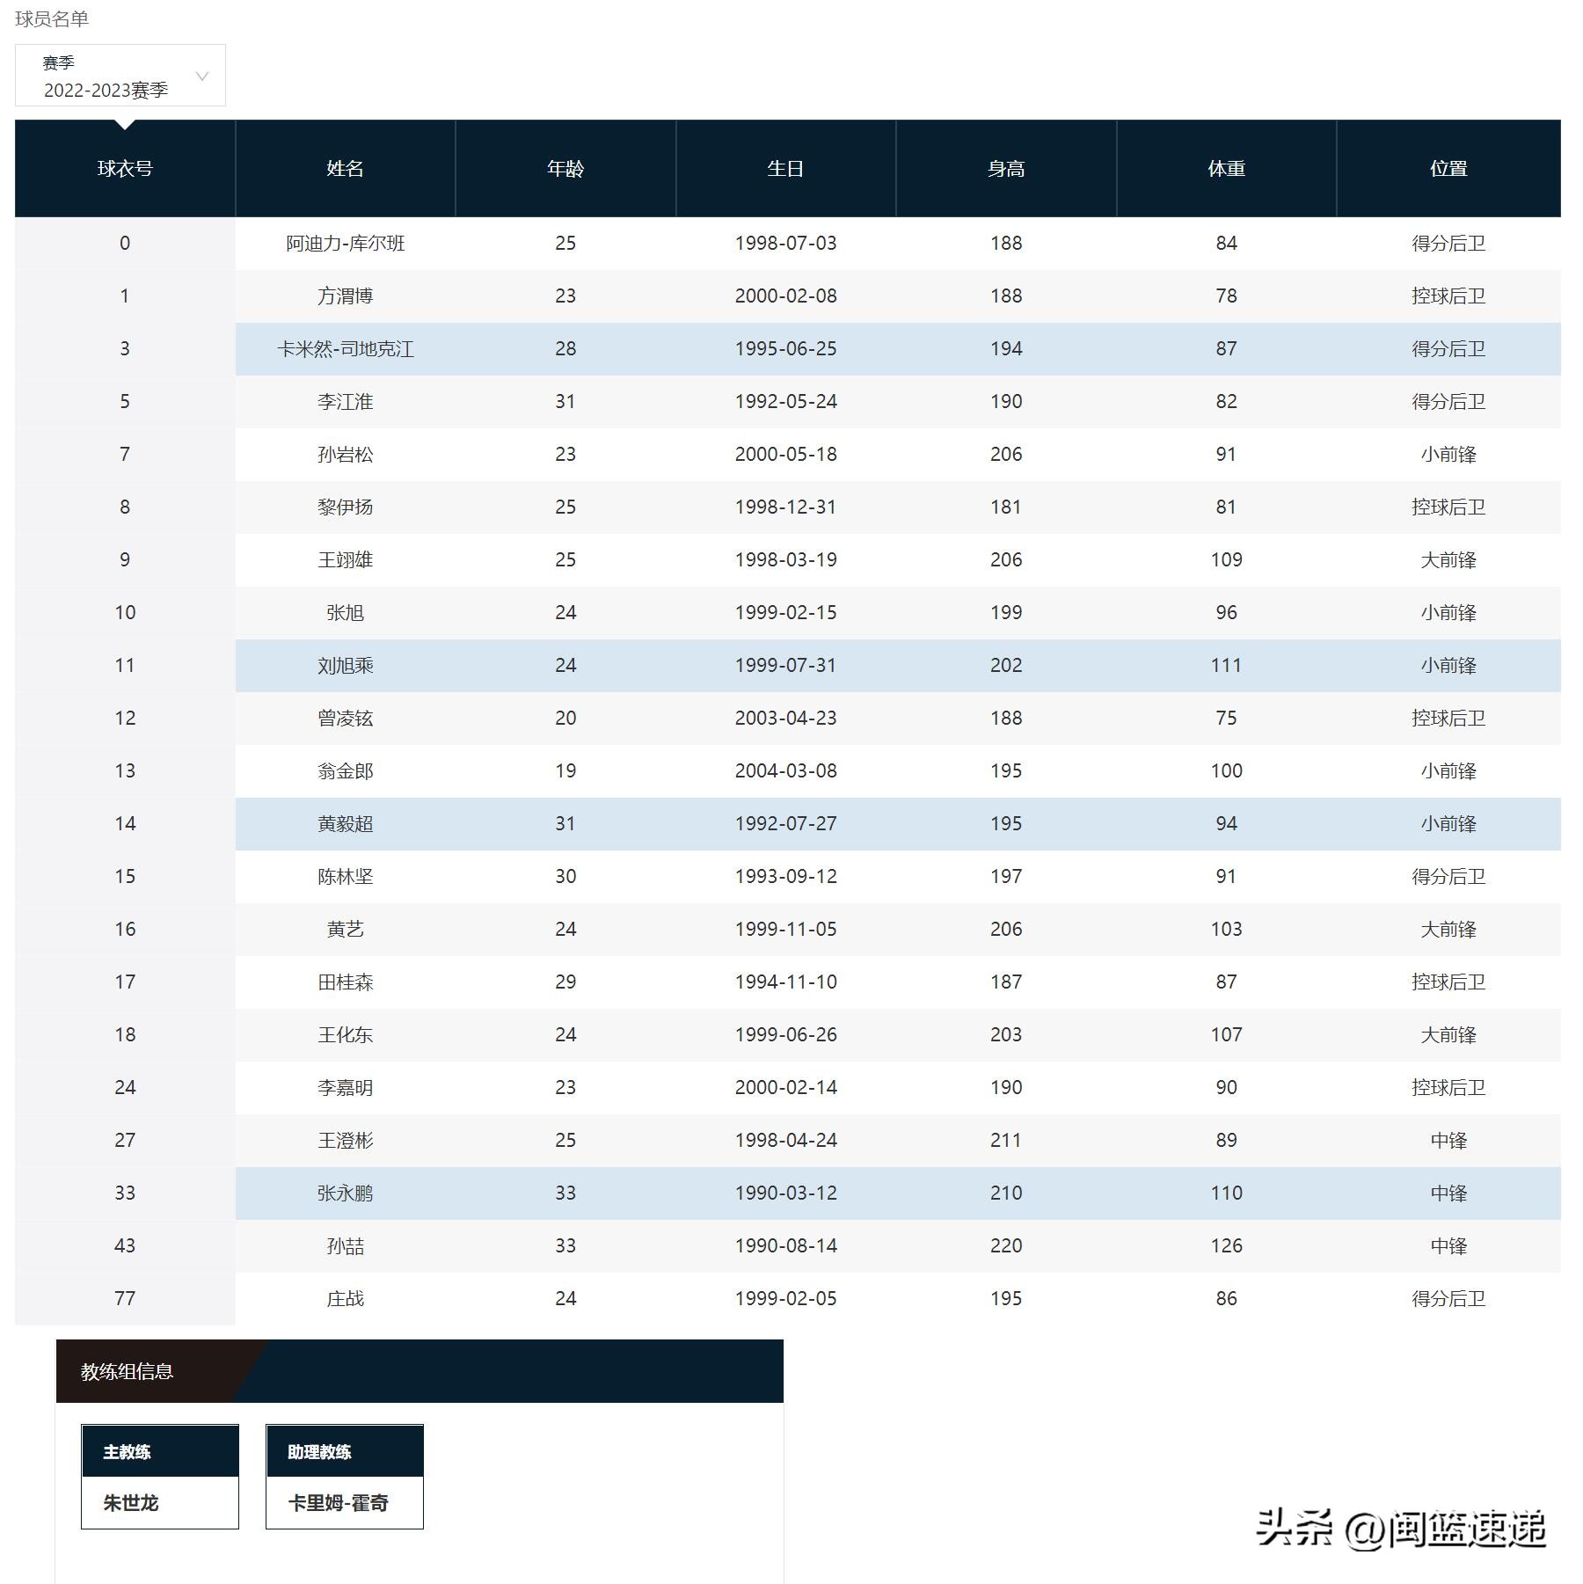The width and height of the screenshot is (1583, 1584).
Task: Select player name 黎伊扬
Action: (x=345, y=507)
